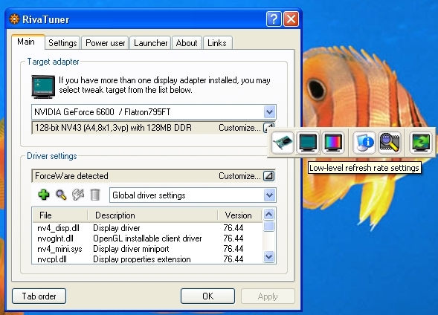
Task: Click the help question mark button
Action: 274,19
